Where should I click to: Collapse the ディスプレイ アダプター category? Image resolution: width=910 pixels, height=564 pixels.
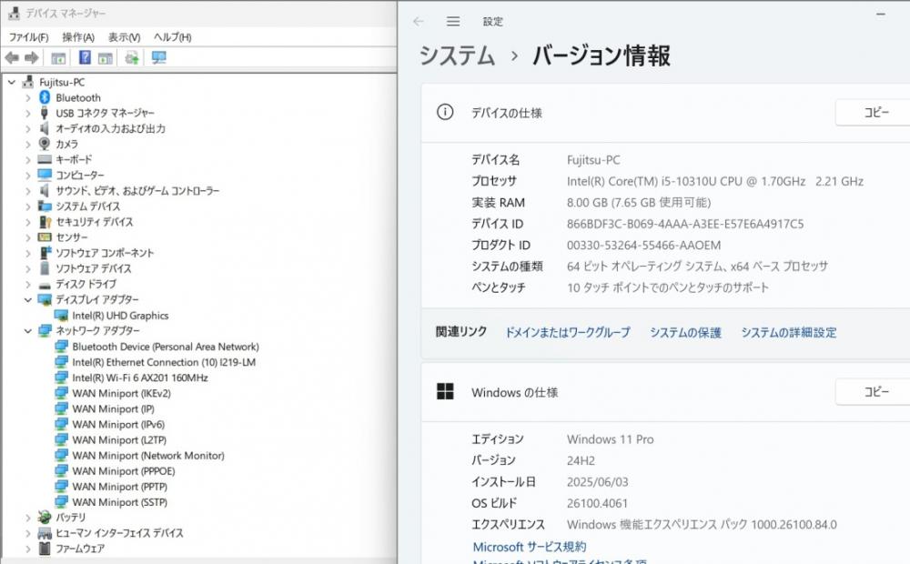pos(28,299)
